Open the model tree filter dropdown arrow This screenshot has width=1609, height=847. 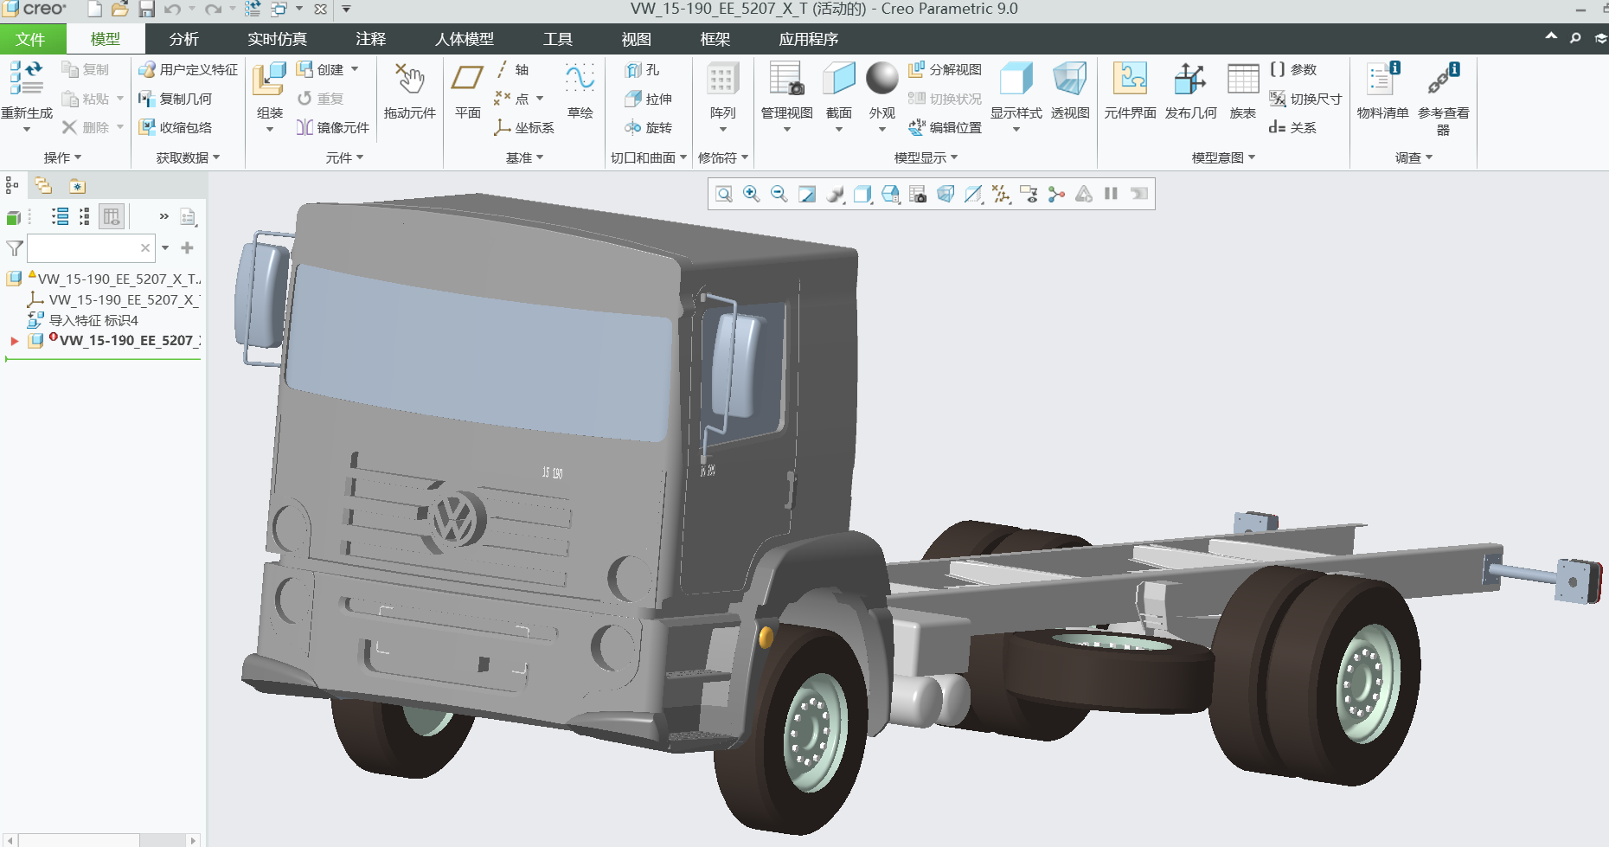click(165, 248)
